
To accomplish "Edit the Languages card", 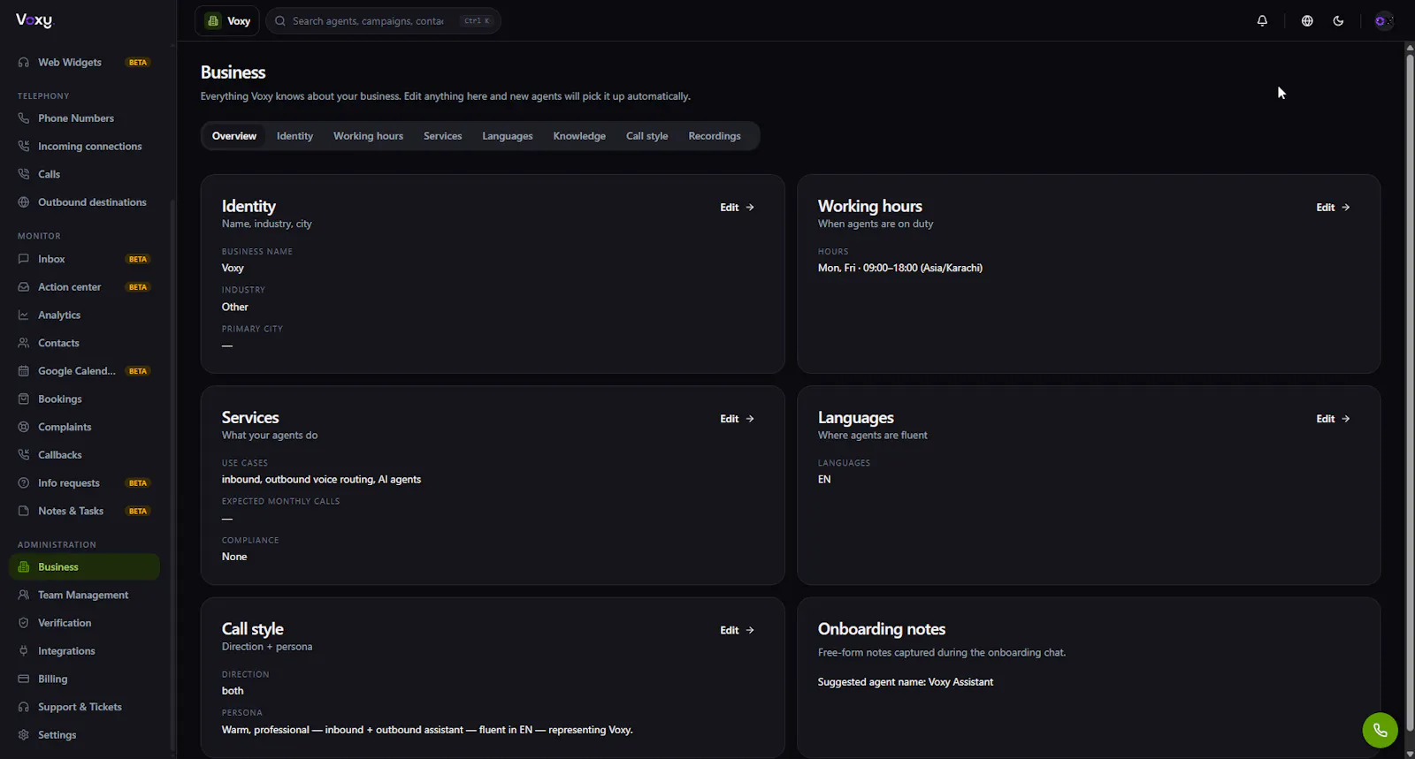I will pyautogui.click(x=1334, y=419).
